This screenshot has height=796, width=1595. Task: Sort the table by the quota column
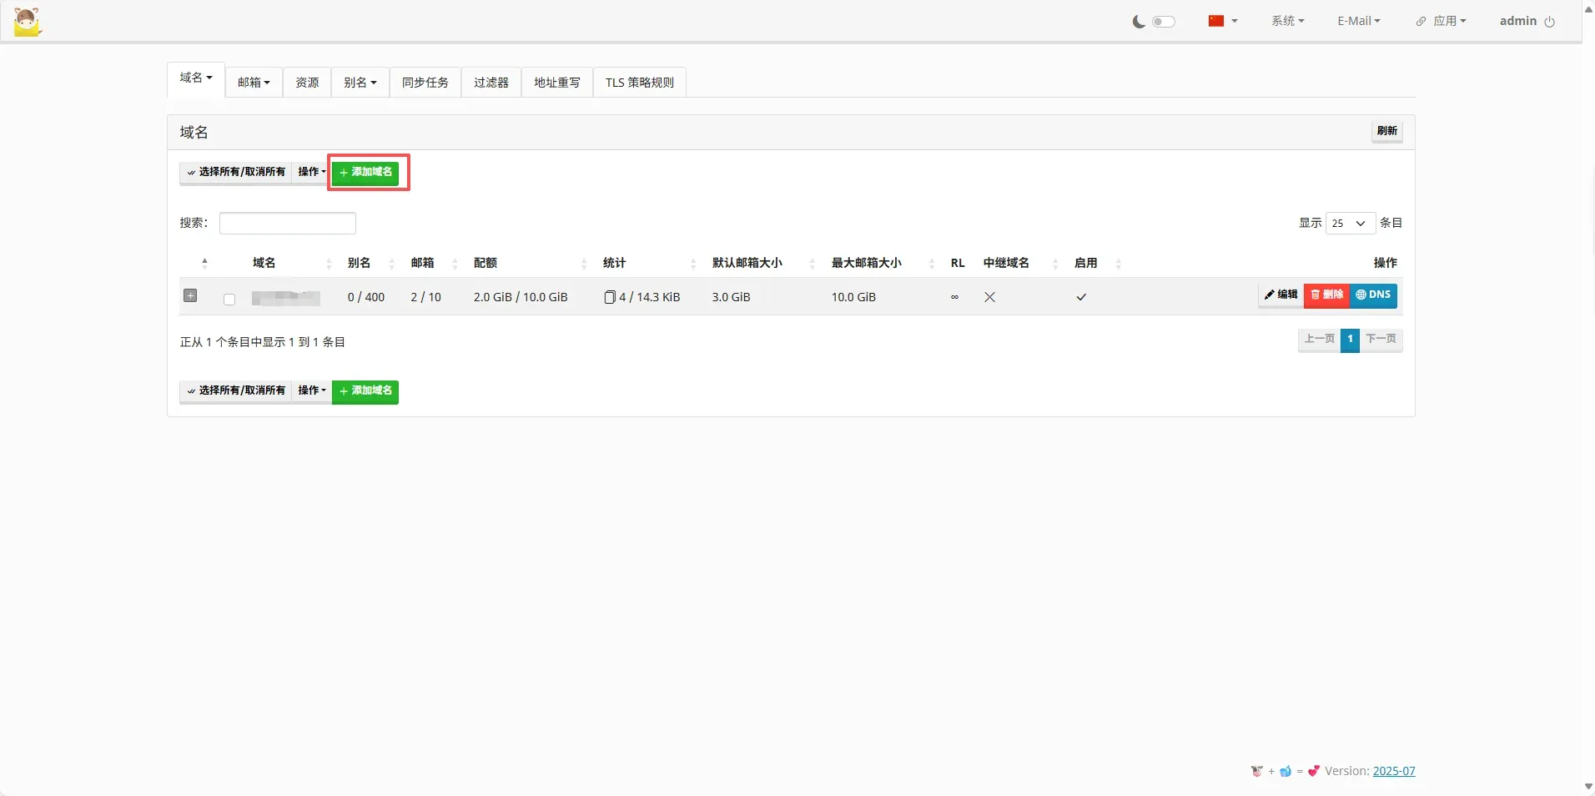(x=486, y=263)
